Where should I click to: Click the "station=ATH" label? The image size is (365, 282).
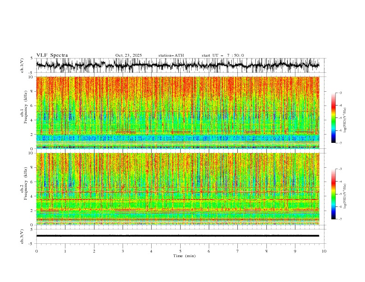click(x=171, y=55)
